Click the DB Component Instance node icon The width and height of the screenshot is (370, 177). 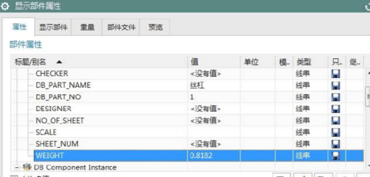point(27,167)
